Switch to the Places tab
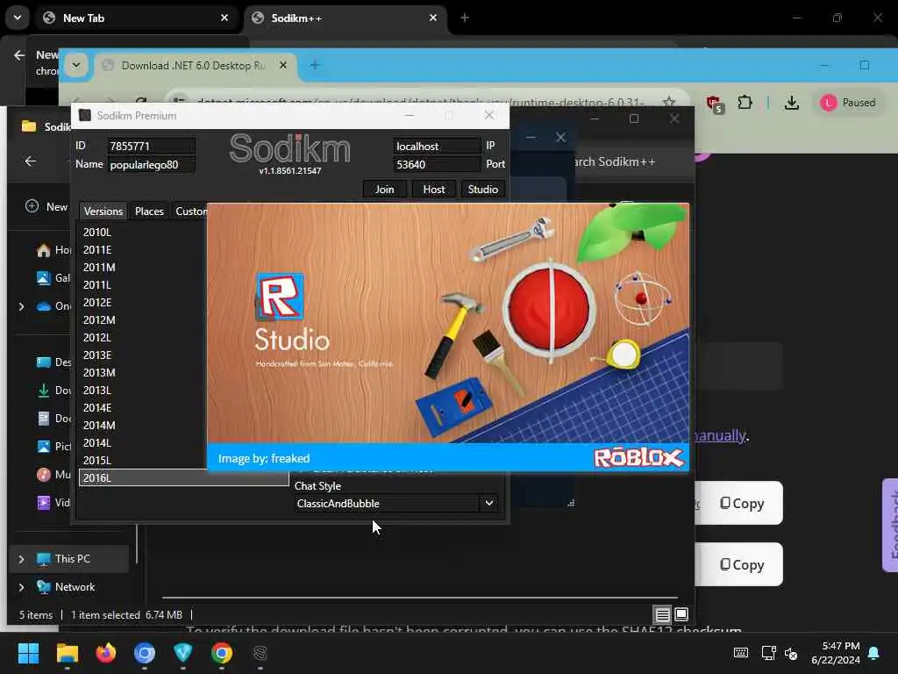Image resolution: width=898 pixels, height=674 pixels. tap(149, 211)
